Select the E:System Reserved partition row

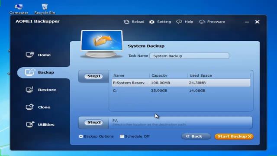(181, 83)
